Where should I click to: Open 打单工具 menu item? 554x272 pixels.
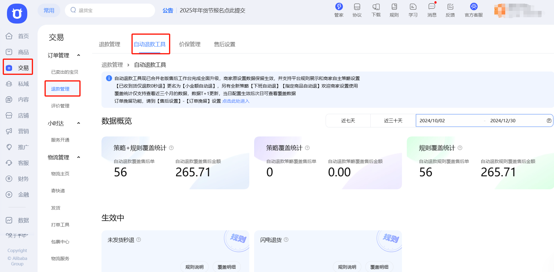pyautogui.click(x=60, y=225)
